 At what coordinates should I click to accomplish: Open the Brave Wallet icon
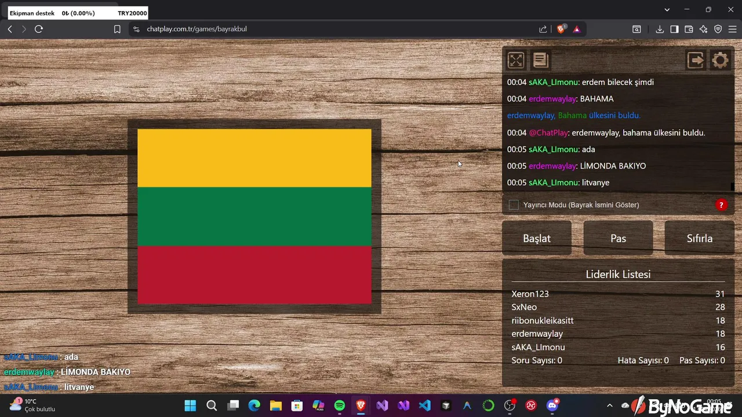[x=689, y=29]
